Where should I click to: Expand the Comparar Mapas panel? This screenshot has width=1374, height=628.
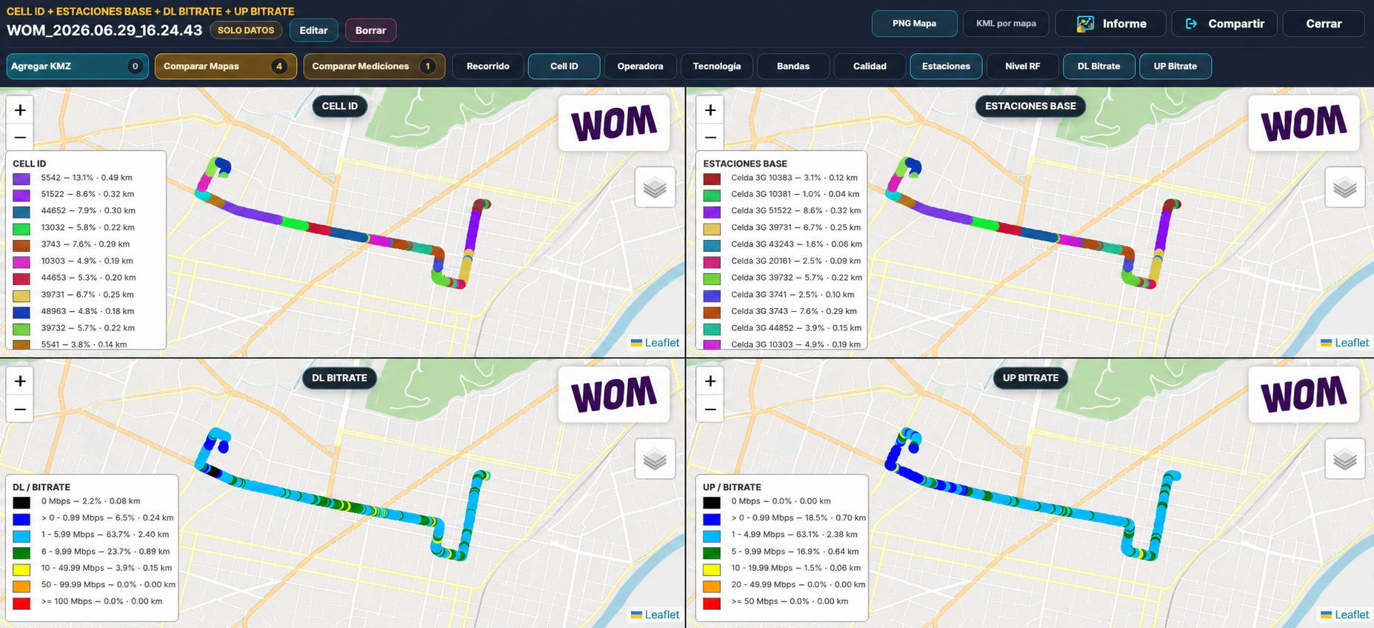coord(225,66)
